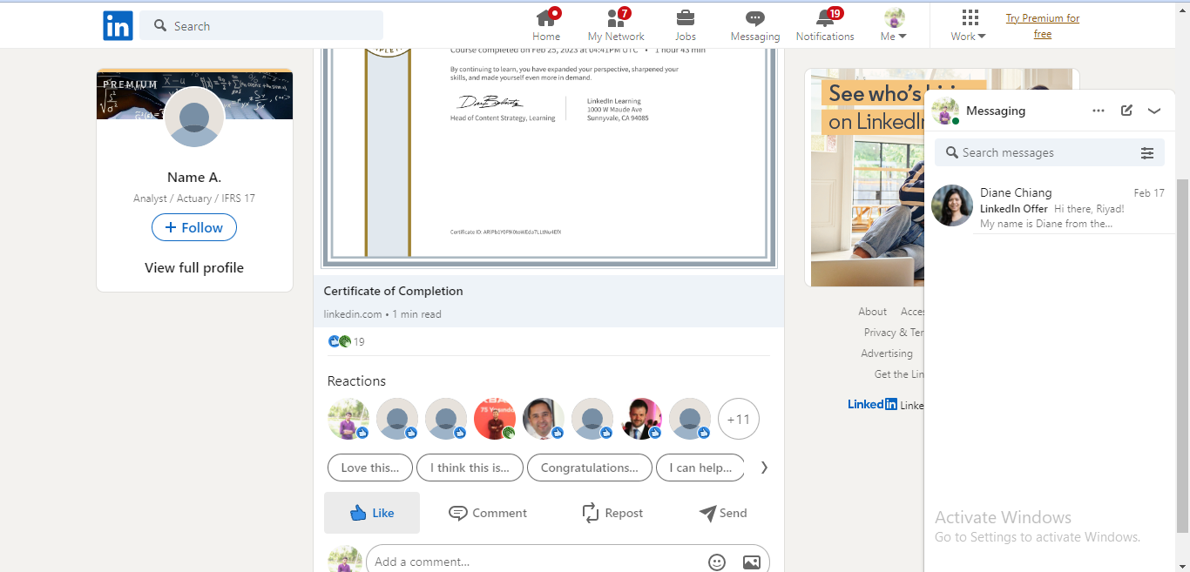Open the emoji picker icon
This screenshot has width=1190, height=572.
pos(717,562)
